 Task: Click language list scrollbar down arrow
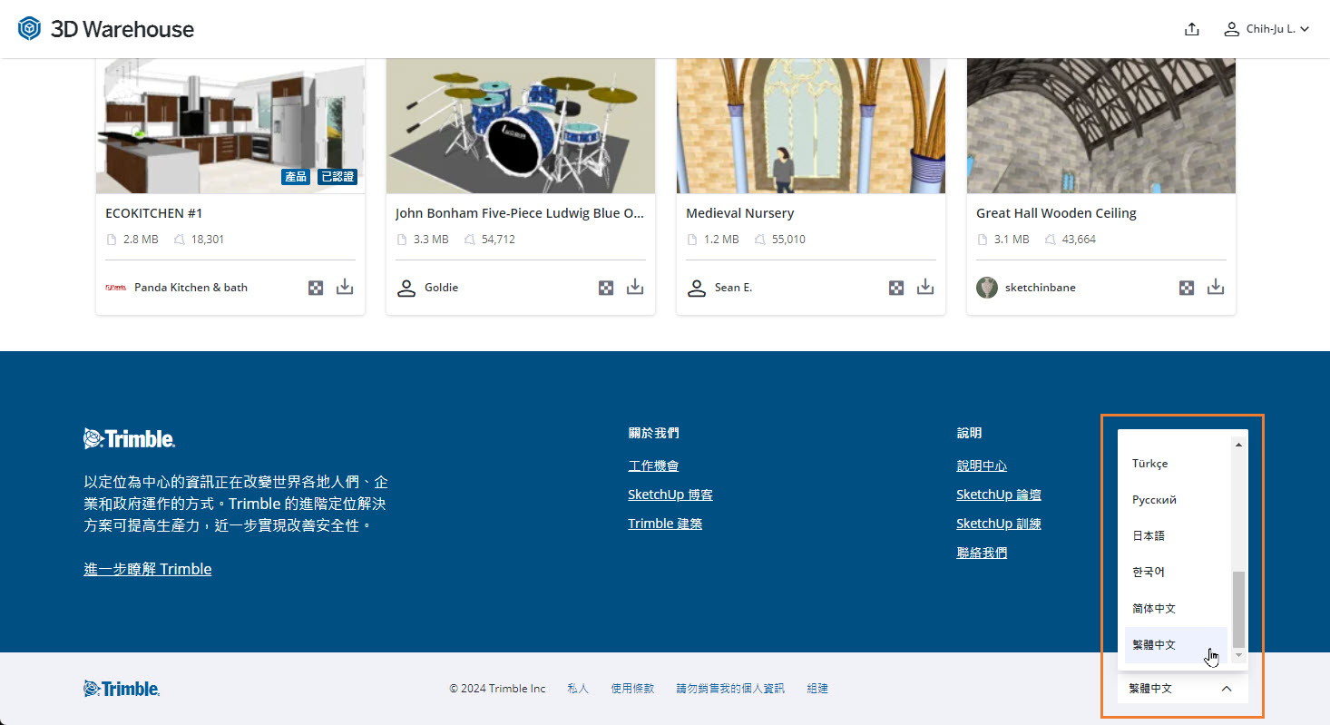tap(1238, 654)
